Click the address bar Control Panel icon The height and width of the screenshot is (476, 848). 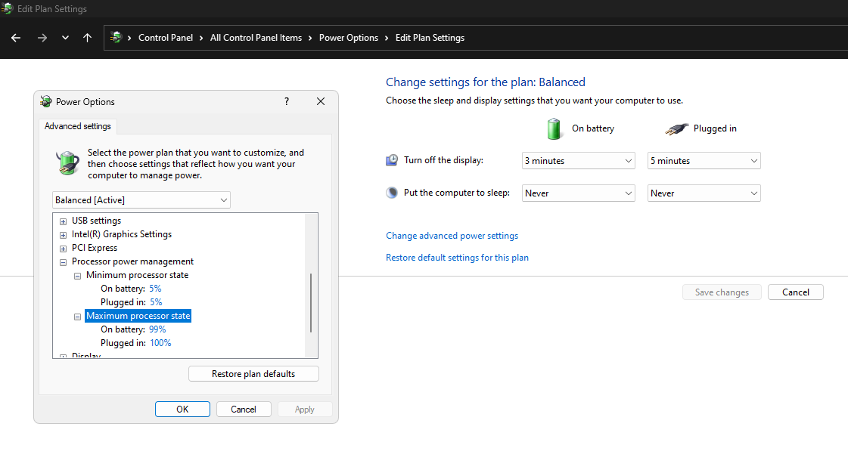tap(116, 38)
